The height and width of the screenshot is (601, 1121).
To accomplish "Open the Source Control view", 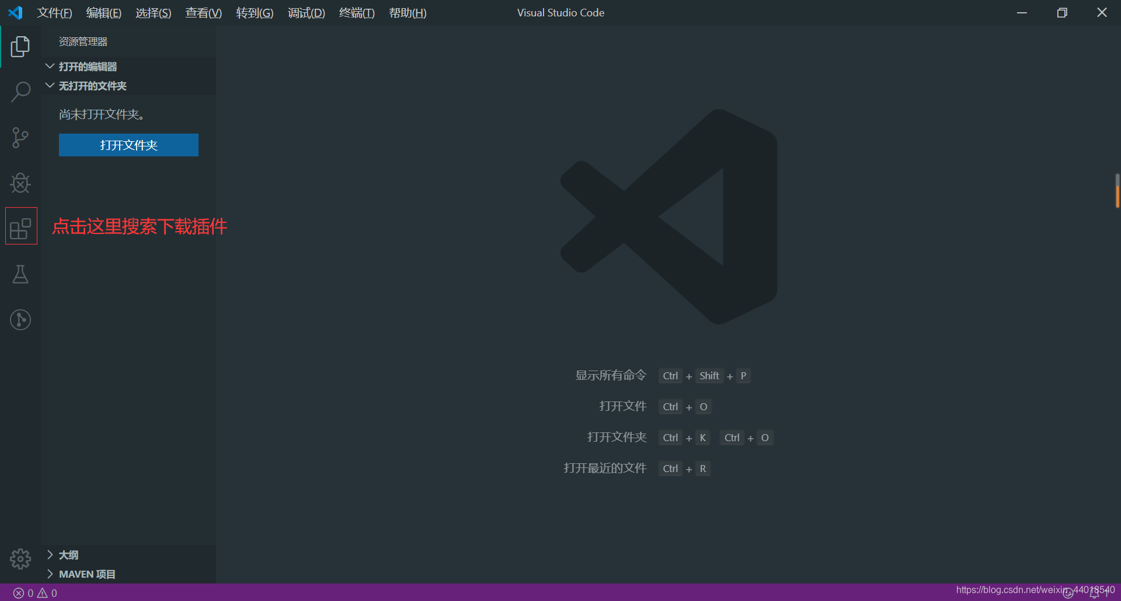I will click(20, 138).
